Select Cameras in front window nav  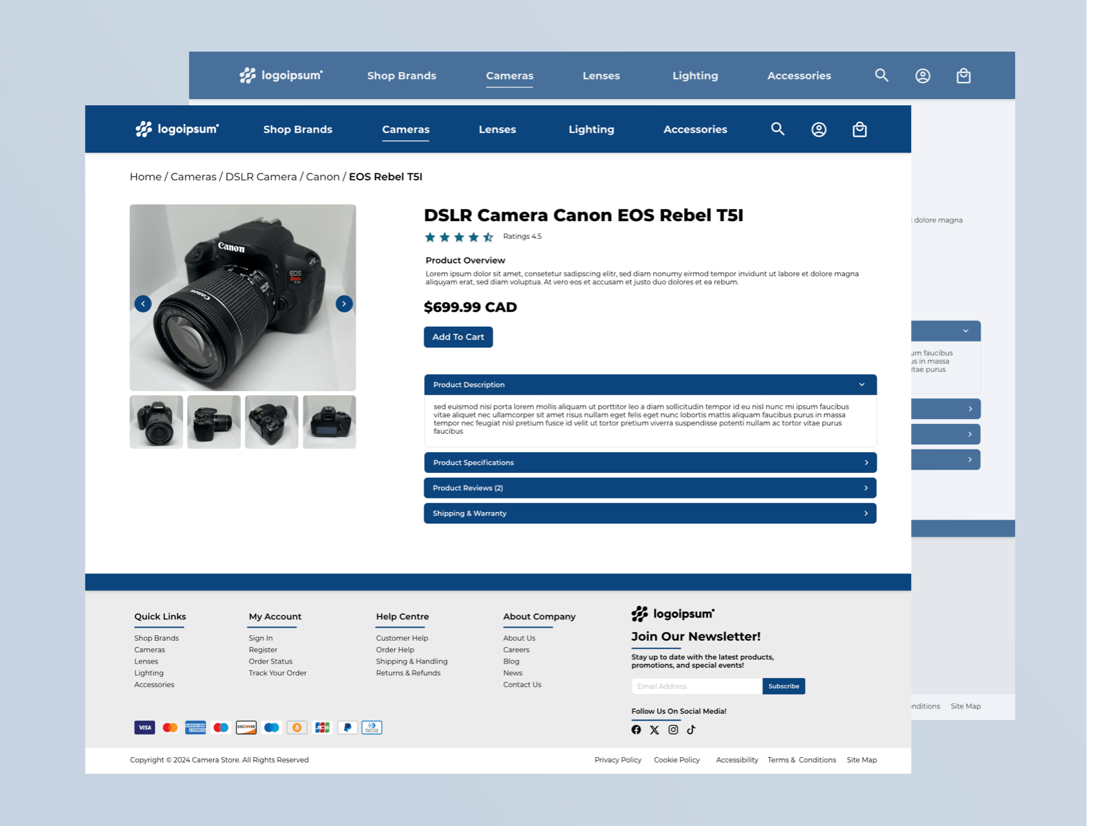tap(406, 129)
